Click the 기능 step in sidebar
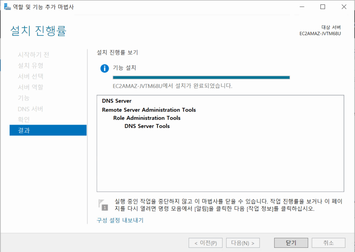Screen dimensions: 355x252 coord(24,98)
